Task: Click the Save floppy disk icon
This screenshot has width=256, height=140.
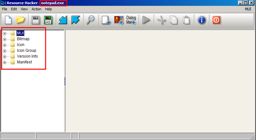Action: (36, 20)
